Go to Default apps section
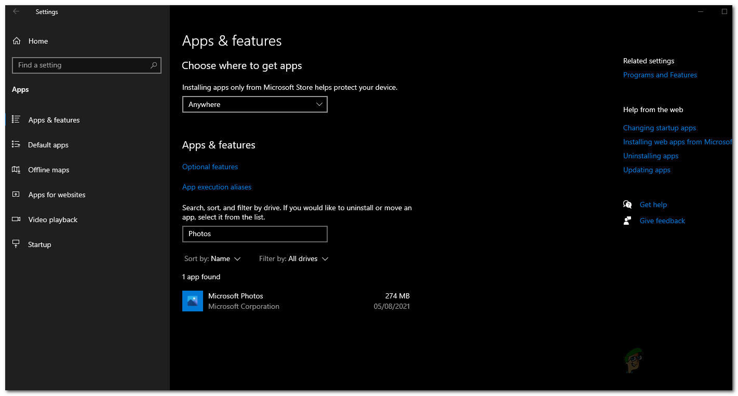The image size is (738, 396). pyautogui.click(x=48, y=145)
